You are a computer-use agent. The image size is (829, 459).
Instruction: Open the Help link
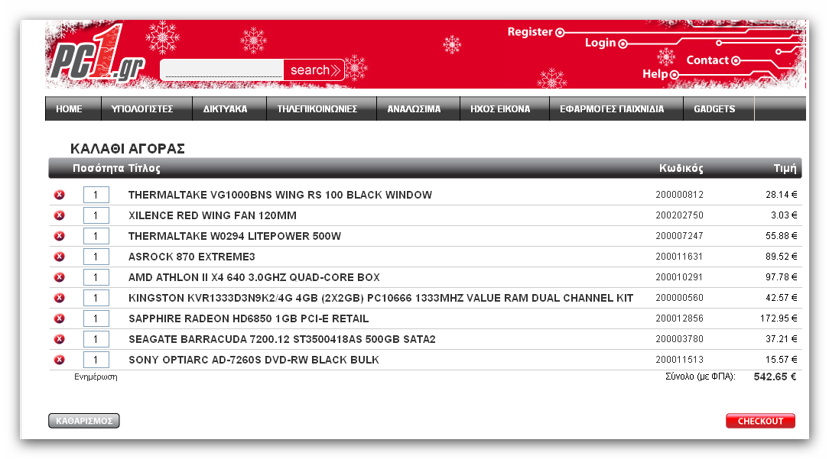660,74
